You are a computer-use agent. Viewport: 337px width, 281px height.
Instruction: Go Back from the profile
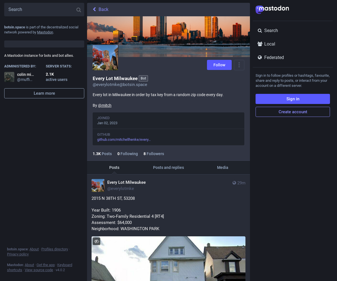[101, 10]
